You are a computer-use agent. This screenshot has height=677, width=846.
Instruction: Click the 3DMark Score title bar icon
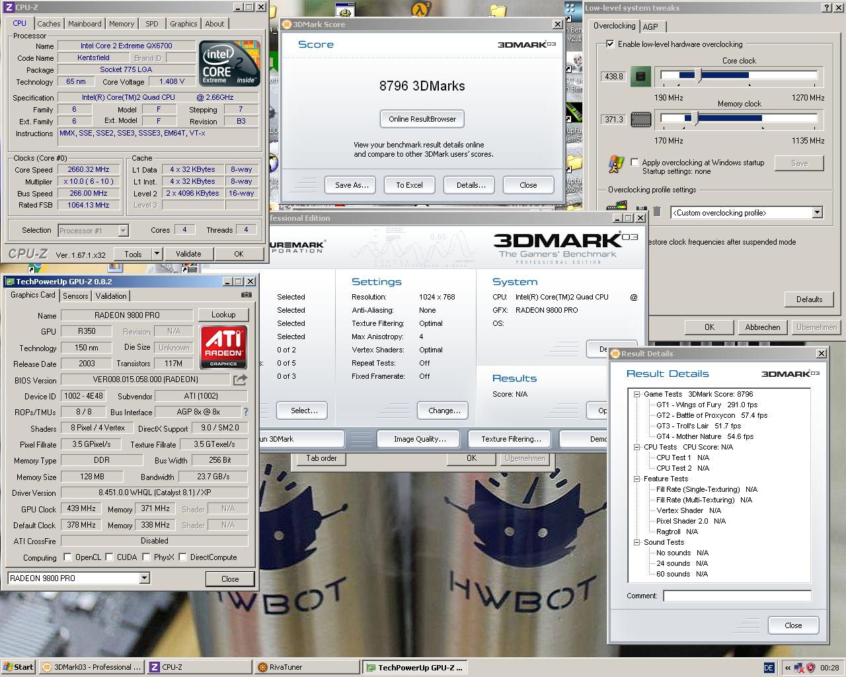tap(287, 24)
